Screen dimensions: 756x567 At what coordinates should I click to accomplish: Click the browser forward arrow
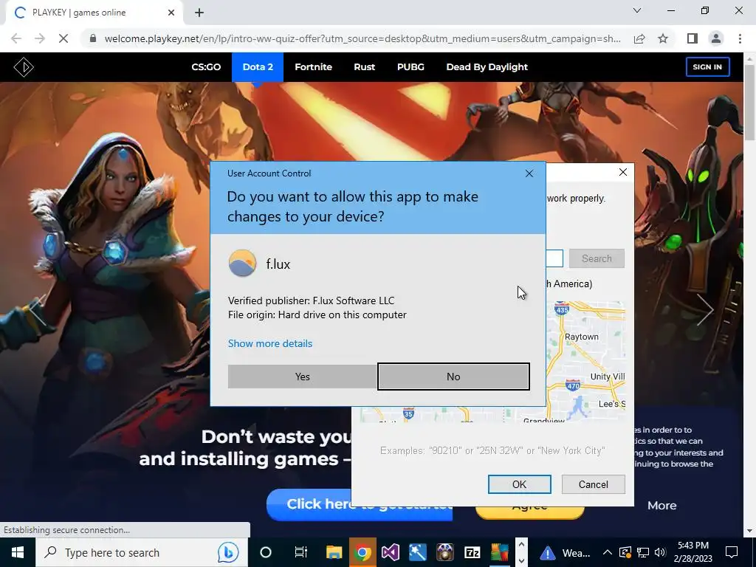pos(40,38)
